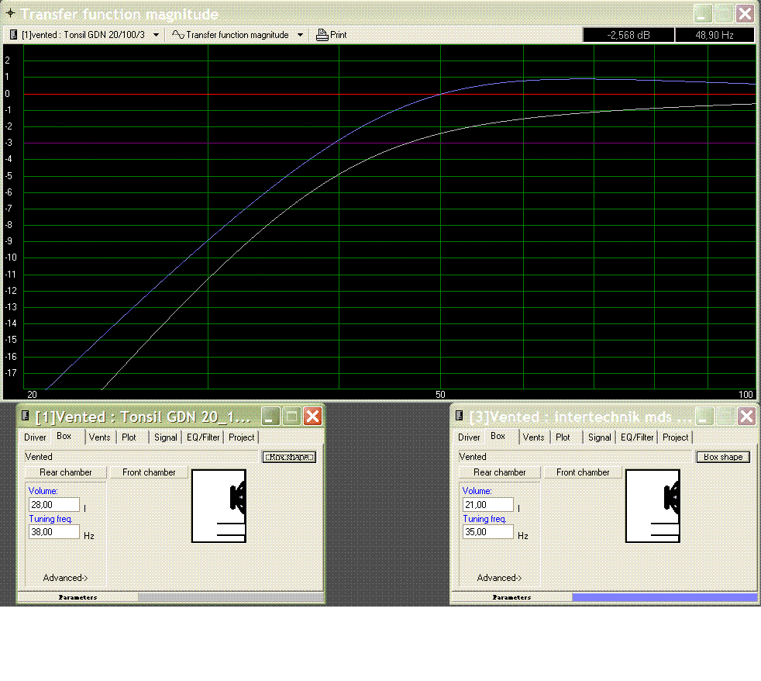761x681 pixels.
Task: Open Signal tab in Tonsil GDN window
Action: coord(166,437)
